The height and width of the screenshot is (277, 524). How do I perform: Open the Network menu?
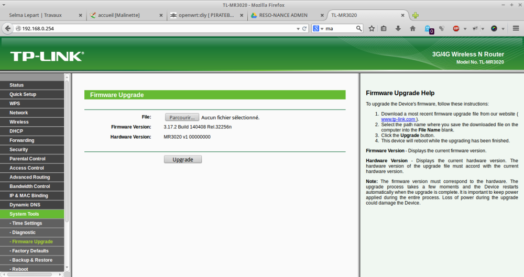(32, 113)
